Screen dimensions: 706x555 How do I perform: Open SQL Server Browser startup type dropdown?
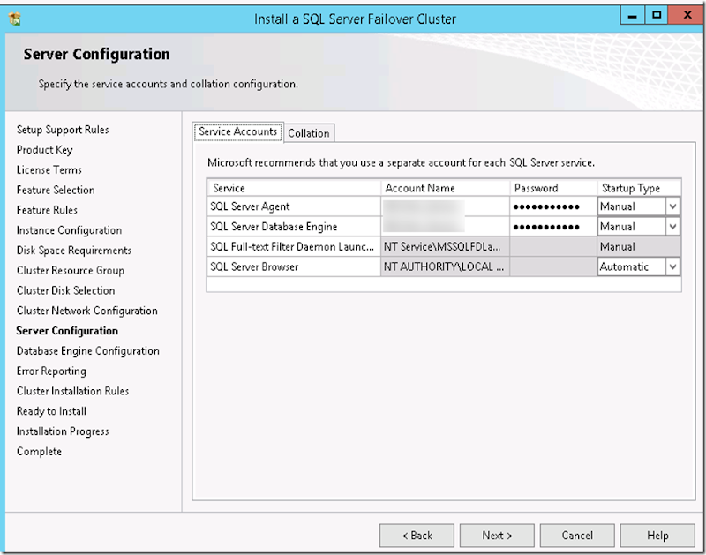(x=672, y=267)
